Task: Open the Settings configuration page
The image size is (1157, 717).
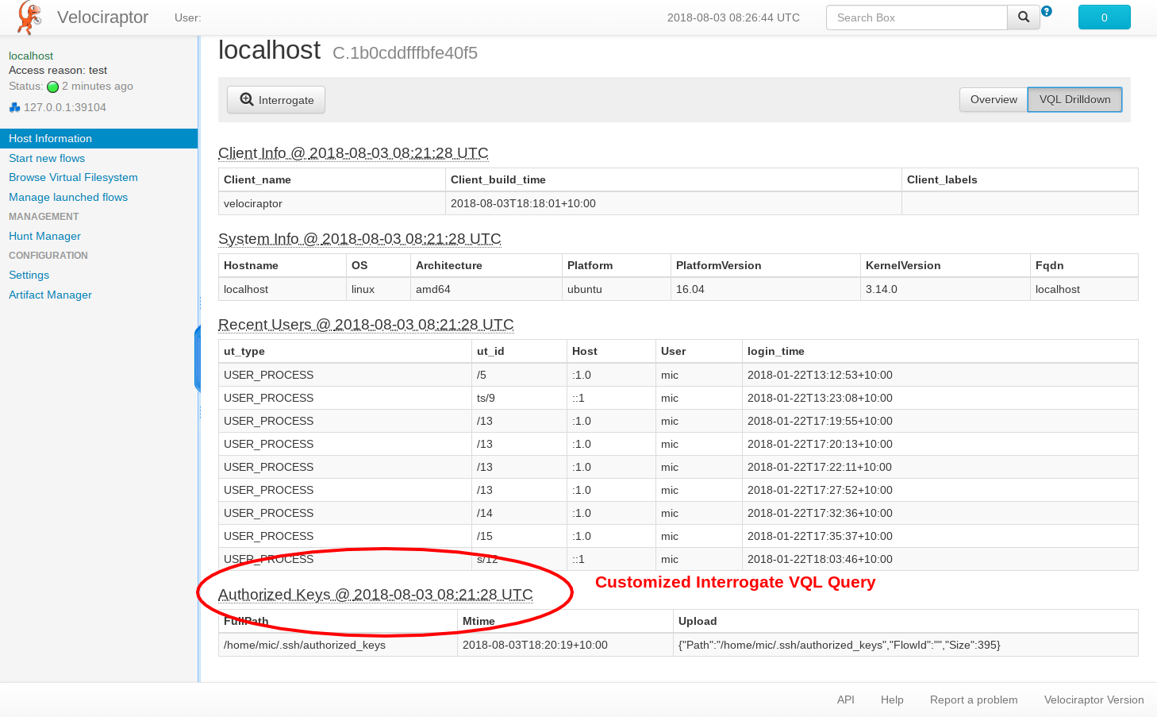Action: point(29,275)
